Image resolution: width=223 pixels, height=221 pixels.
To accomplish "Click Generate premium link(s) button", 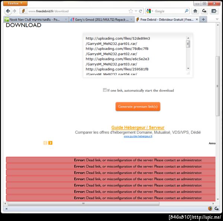I will click(138, 107).
